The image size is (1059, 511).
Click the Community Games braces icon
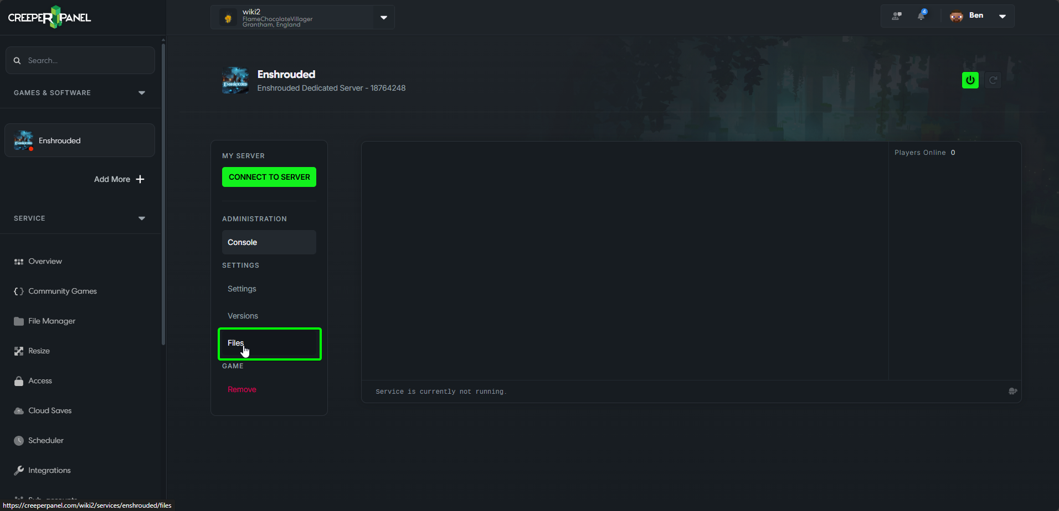pyautogui.click(x=19, y=291)
